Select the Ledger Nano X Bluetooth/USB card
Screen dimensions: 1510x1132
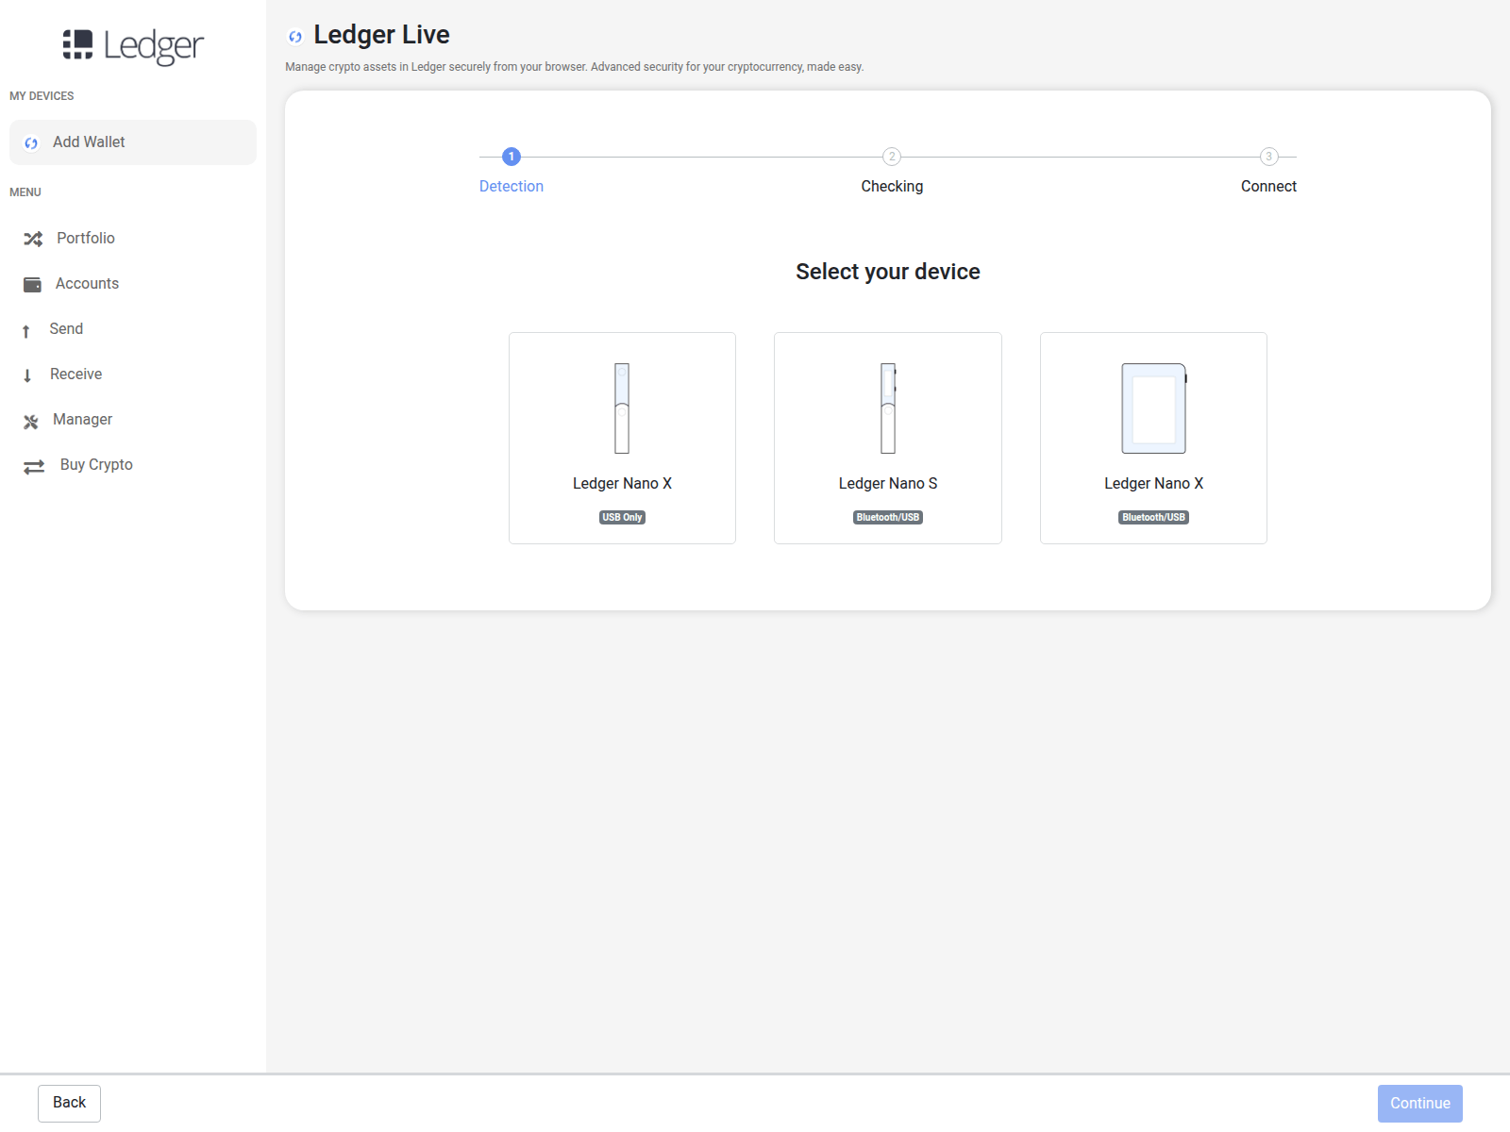click(1153, 438)
